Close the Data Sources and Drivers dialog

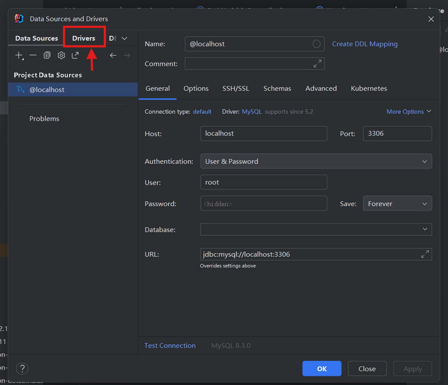(431, 19)
